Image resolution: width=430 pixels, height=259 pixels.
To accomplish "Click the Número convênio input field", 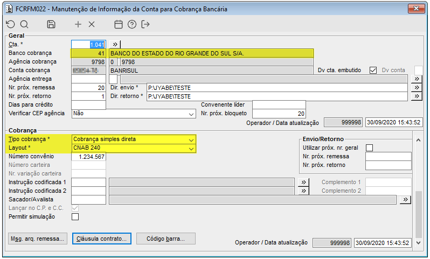I will [x=89, y=157].
